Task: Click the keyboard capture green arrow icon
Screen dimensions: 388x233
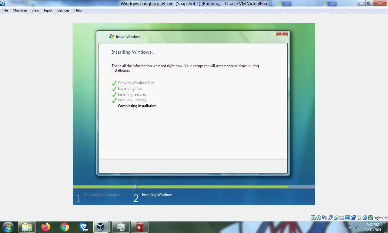Action: 370,218
